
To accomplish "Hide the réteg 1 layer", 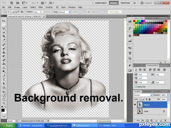I will point(135,105).
